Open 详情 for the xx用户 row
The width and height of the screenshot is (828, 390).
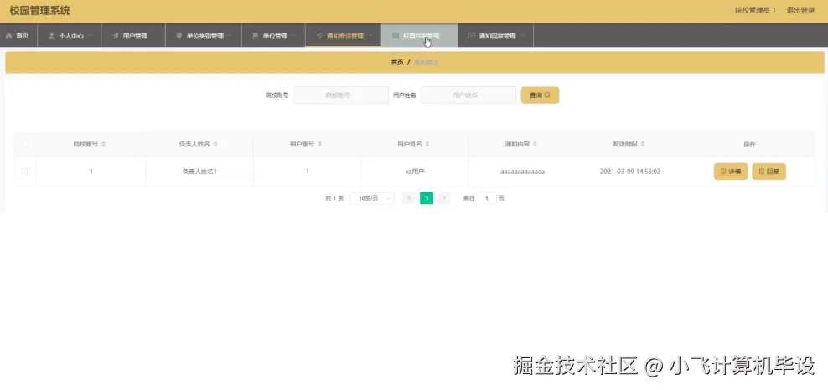pyautogui.click(x=731, y=172)
